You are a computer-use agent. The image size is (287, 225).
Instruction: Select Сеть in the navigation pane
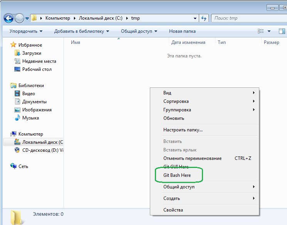point(23,166)
